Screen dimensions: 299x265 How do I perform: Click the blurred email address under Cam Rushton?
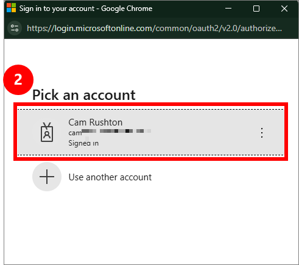click(x=110, y=132)
